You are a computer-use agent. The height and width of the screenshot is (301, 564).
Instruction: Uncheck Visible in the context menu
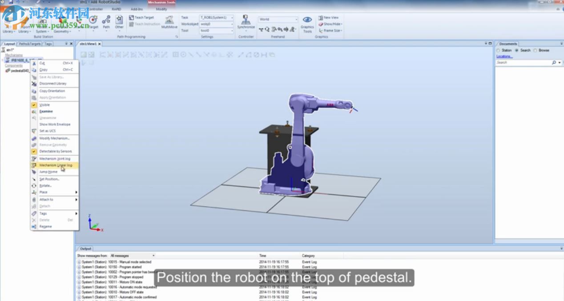(44, 104)
